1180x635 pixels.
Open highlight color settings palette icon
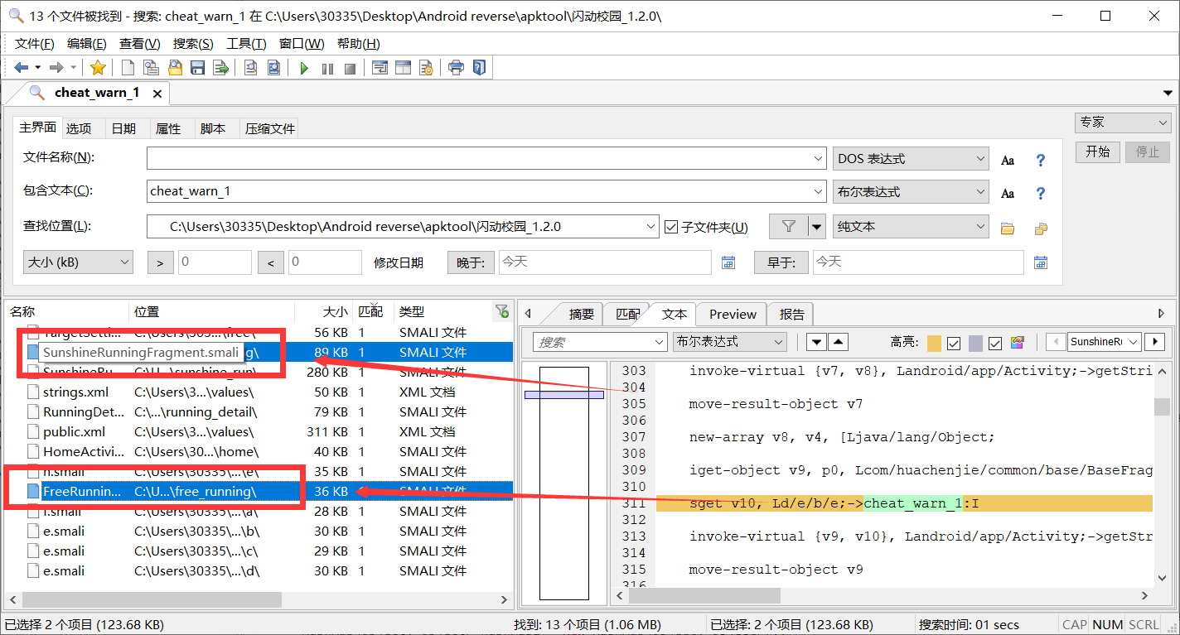tap(1018, 342)
